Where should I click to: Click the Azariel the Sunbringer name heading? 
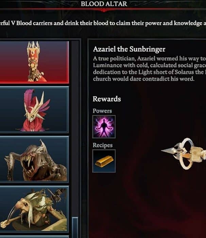tap(129, 49)
